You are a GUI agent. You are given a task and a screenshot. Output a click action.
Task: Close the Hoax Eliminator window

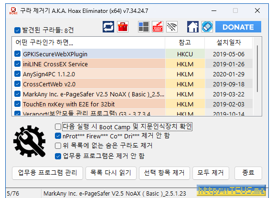click(257, 10)
